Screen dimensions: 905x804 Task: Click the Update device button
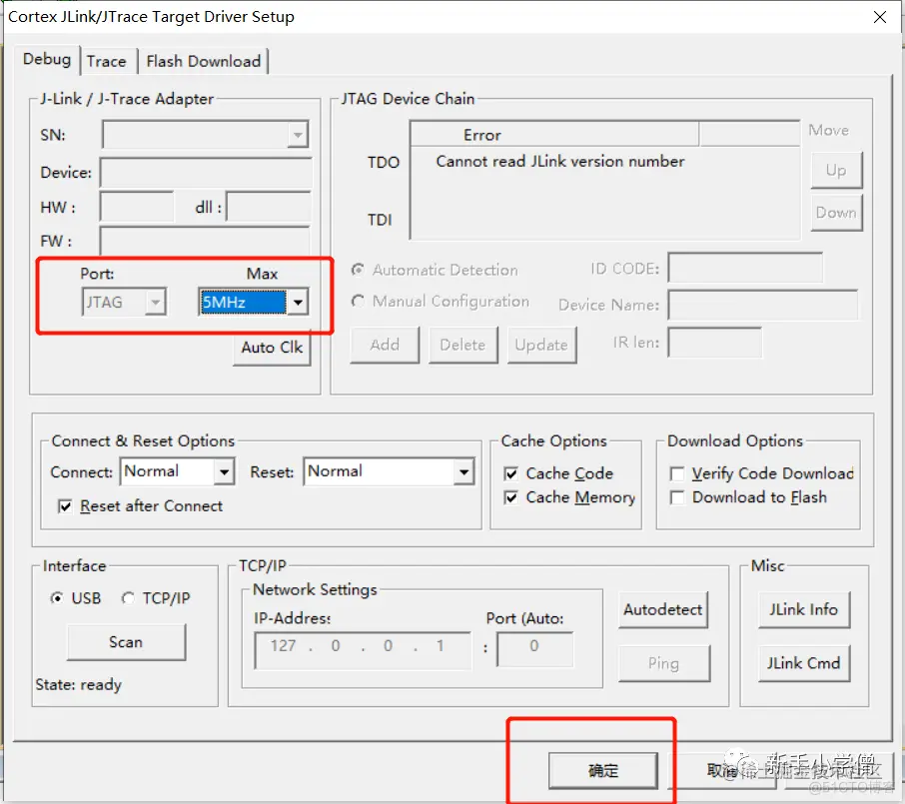(x=541, y=346)
